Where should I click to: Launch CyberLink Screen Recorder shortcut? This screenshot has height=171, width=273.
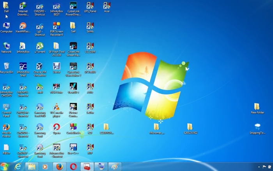click(73, 50)
